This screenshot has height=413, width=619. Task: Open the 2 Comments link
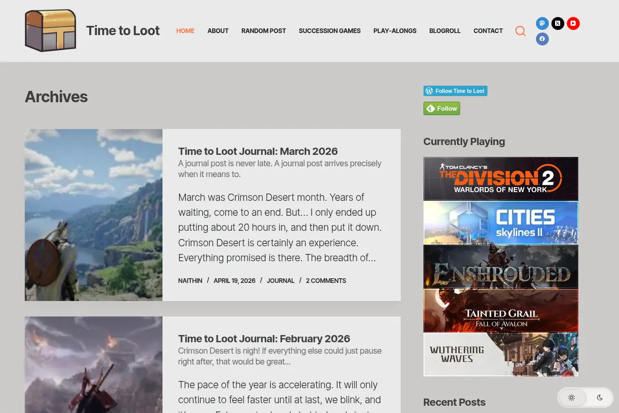pos(326,281)
